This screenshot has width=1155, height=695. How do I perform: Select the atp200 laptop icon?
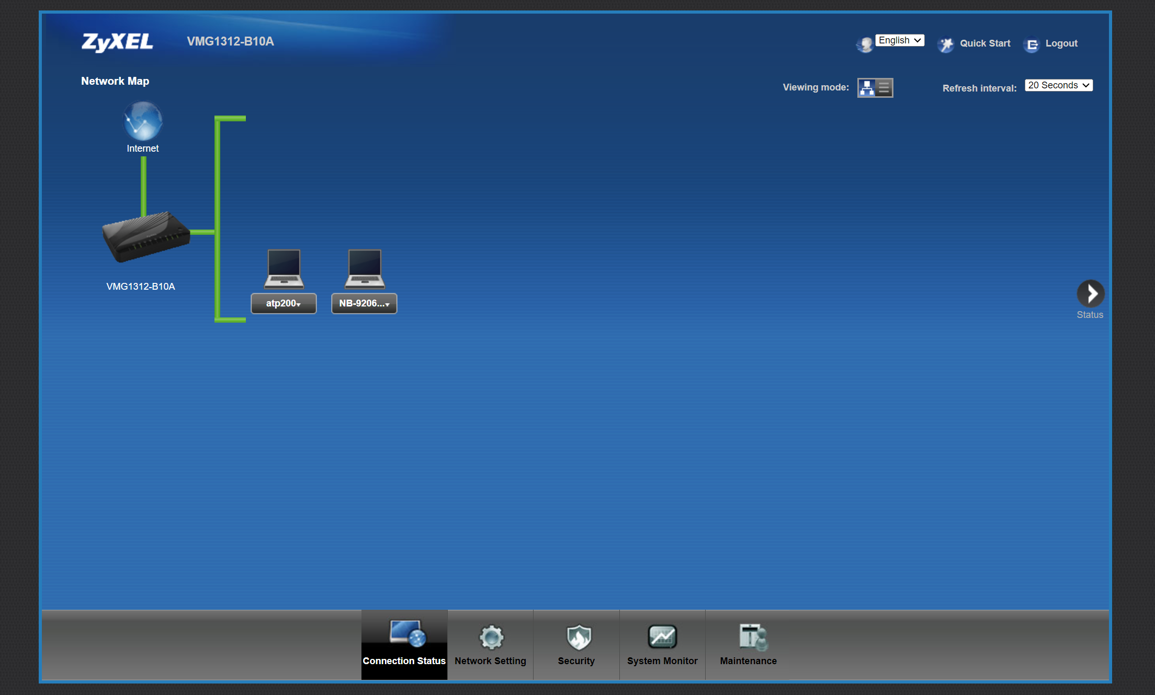(284, 269)
